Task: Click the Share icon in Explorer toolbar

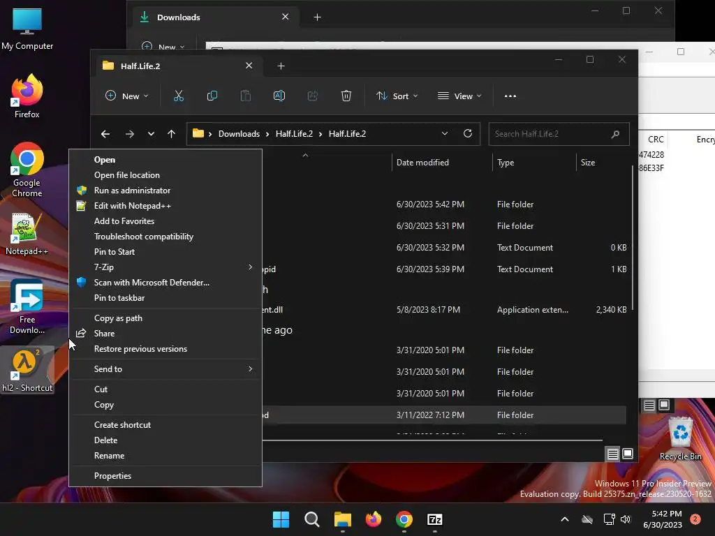Action: [313, 96]
